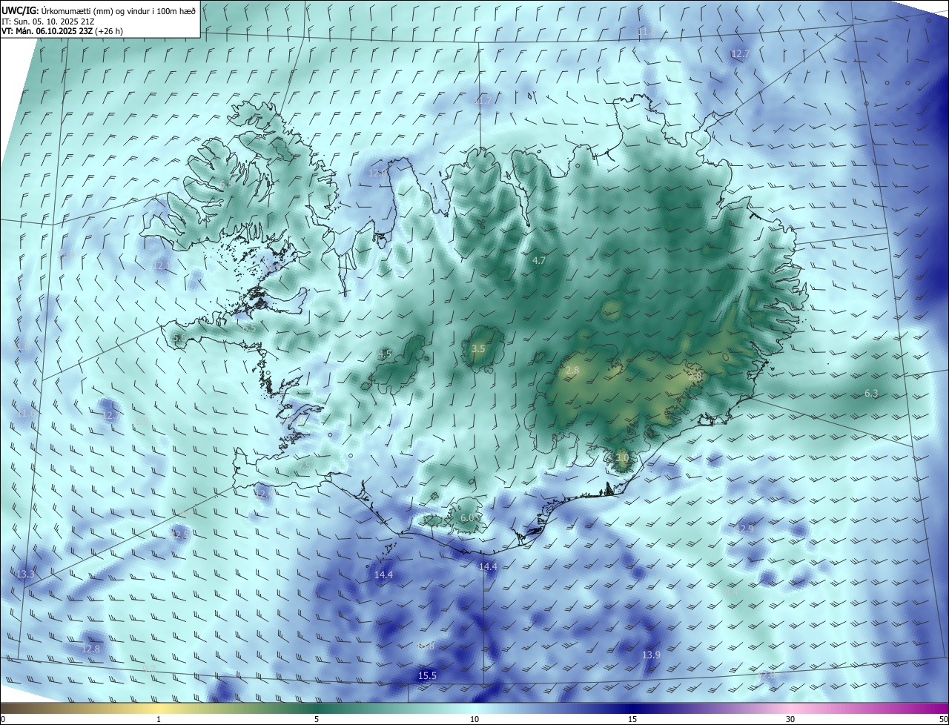
Task: Click the 13.9 value label
Action: coord(651,655)
